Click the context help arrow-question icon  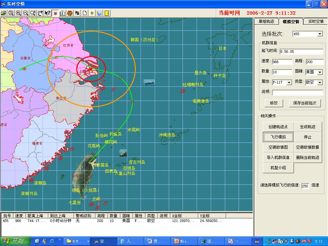[x=48, y=13]
